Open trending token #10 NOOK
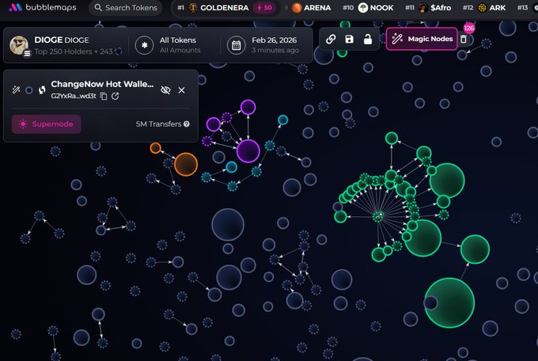Image resolution: width=538 pixels, height=361 pixels. (368, 8)
